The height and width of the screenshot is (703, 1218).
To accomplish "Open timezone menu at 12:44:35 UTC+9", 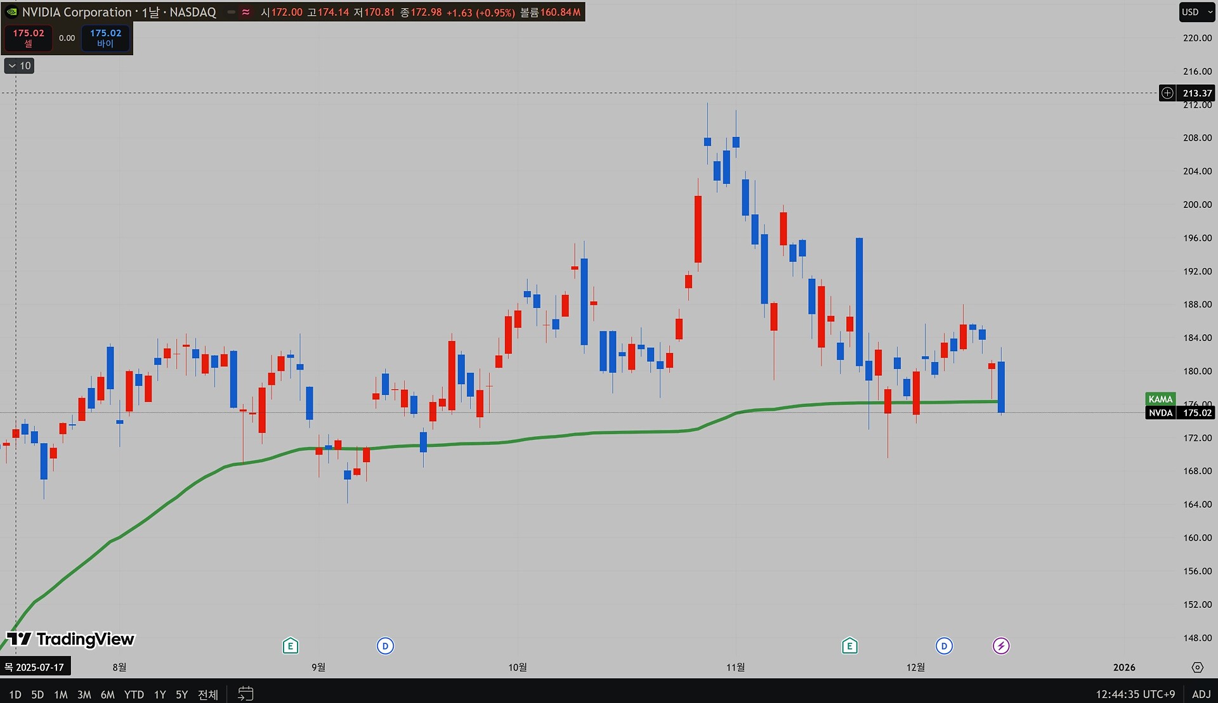I will click(x=1135, y=695).
